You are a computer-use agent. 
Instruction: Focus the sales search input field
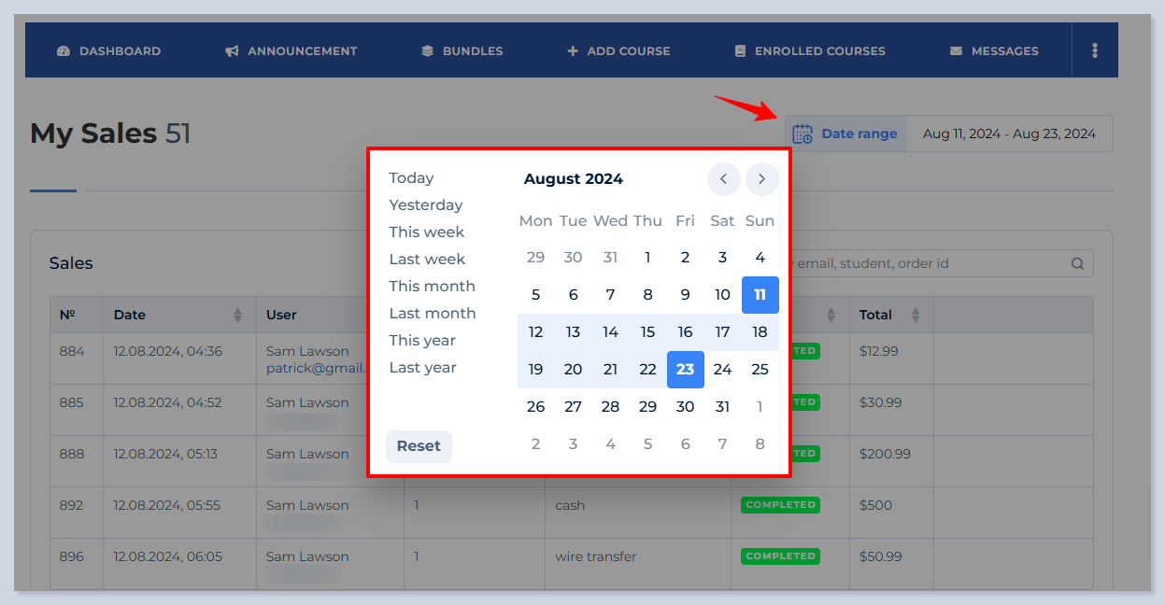click(x=925, y=263)
